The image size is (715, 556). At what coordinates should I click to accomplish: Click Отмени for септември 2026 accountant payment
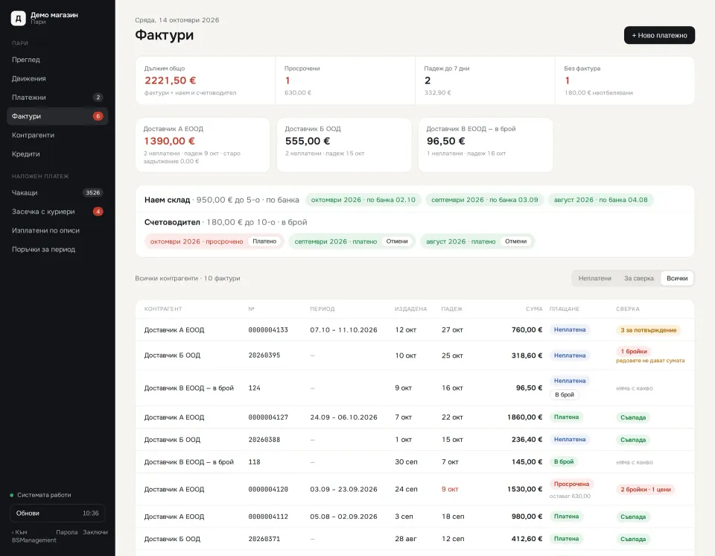397,241
